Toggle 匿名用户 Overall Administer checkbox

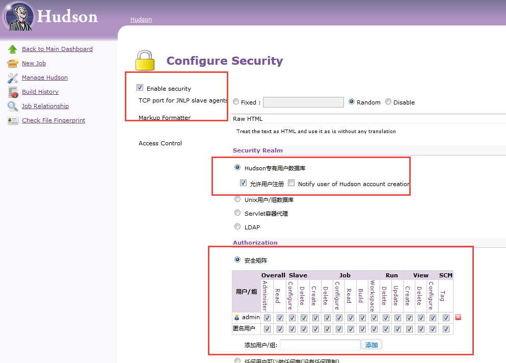pyautogui.click(x=267, y=329)
